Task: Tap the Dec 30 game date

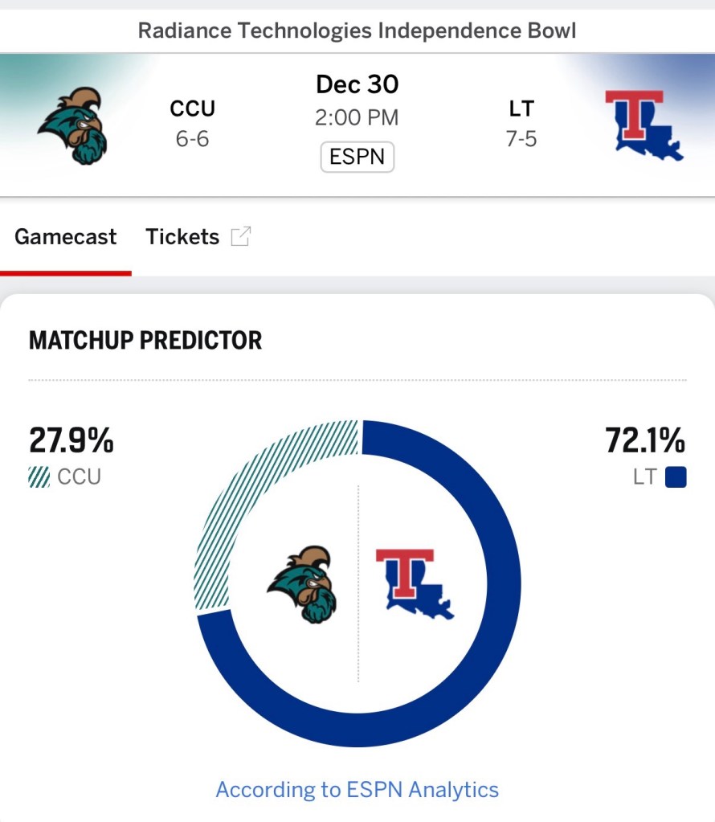Action: [x=357, y=84]
